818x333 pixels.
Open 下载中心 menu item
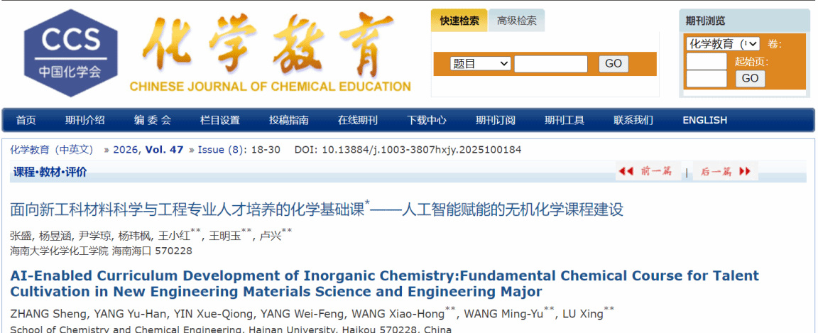pos(427,121)
